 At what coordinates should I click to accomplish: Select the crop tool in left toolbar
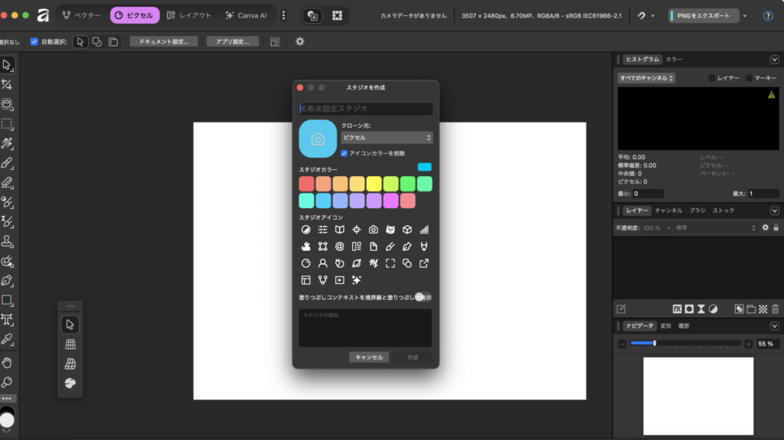(x=7, y=84)
